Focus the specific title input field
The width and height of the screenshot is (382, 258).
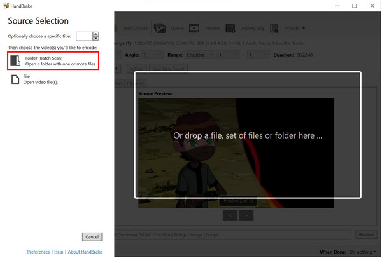[x=84, y=36]
